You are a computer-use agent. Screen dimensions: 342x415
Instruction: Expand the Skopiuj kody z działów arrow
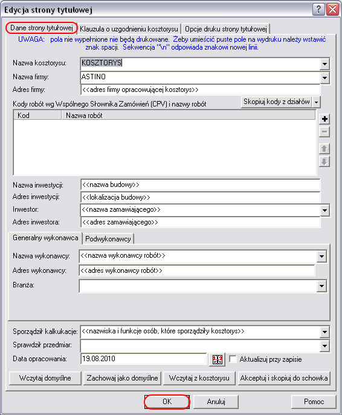tap(317, 102)
